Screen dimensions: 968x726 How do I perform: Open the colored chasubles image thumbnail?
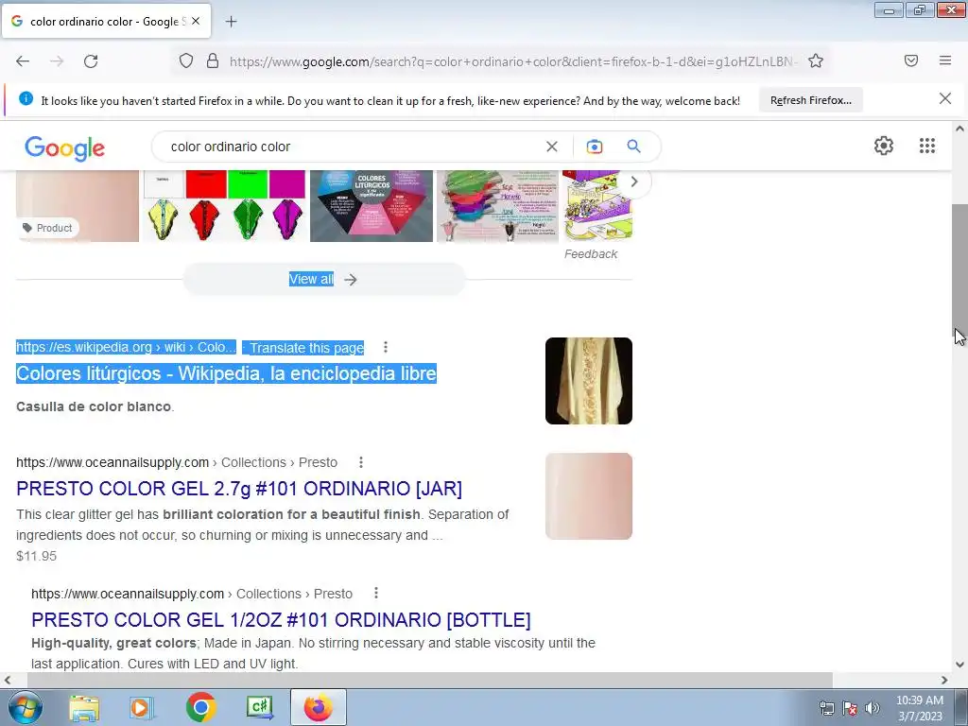pos(225,206)
